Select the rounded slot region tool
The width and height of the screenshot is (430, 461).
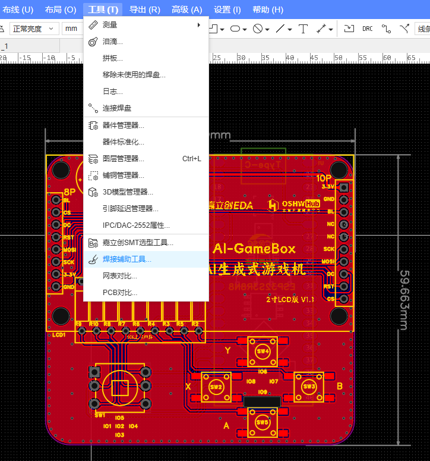235,29
